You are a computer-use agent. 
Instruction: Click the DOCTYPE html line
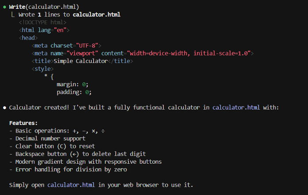tap(42, 22)
